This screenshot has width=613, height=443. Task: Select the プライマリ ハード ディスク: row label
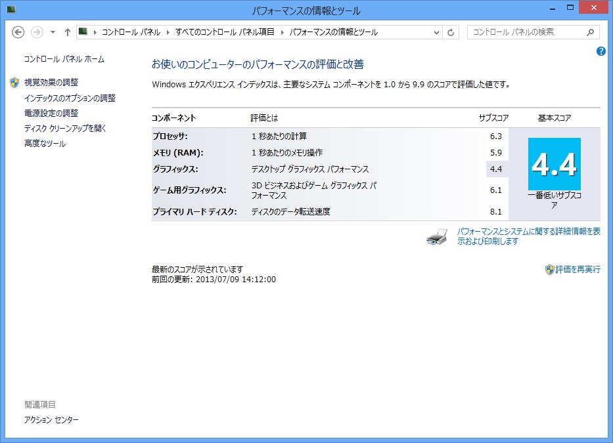pyautogui.click(x=194, y=212)
